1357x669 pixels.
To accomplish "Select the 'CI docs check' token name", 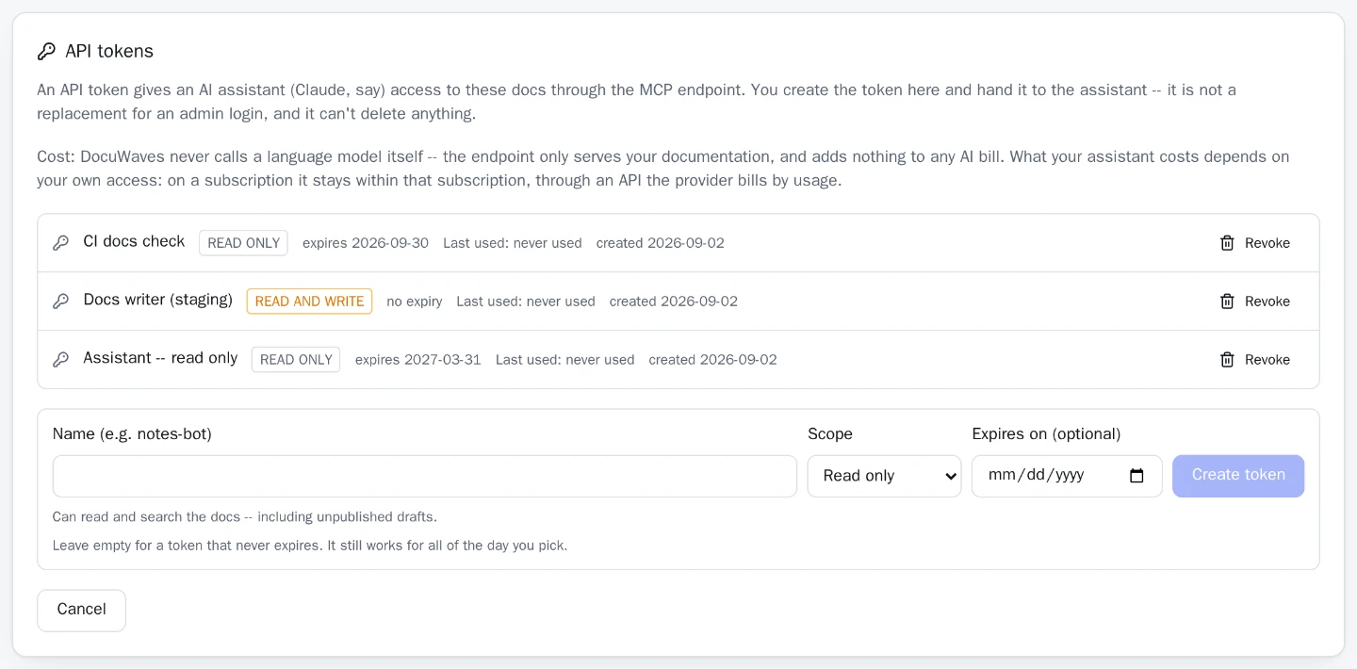I will coord(134,241).
